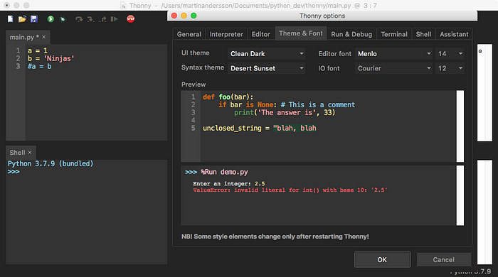This screenshot has width=498, height=277.
Task: Save the file with the floppy disk icon
Action: 34,19
